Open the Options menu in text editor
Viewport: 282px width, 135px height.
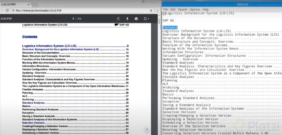(x=195, y=9)
